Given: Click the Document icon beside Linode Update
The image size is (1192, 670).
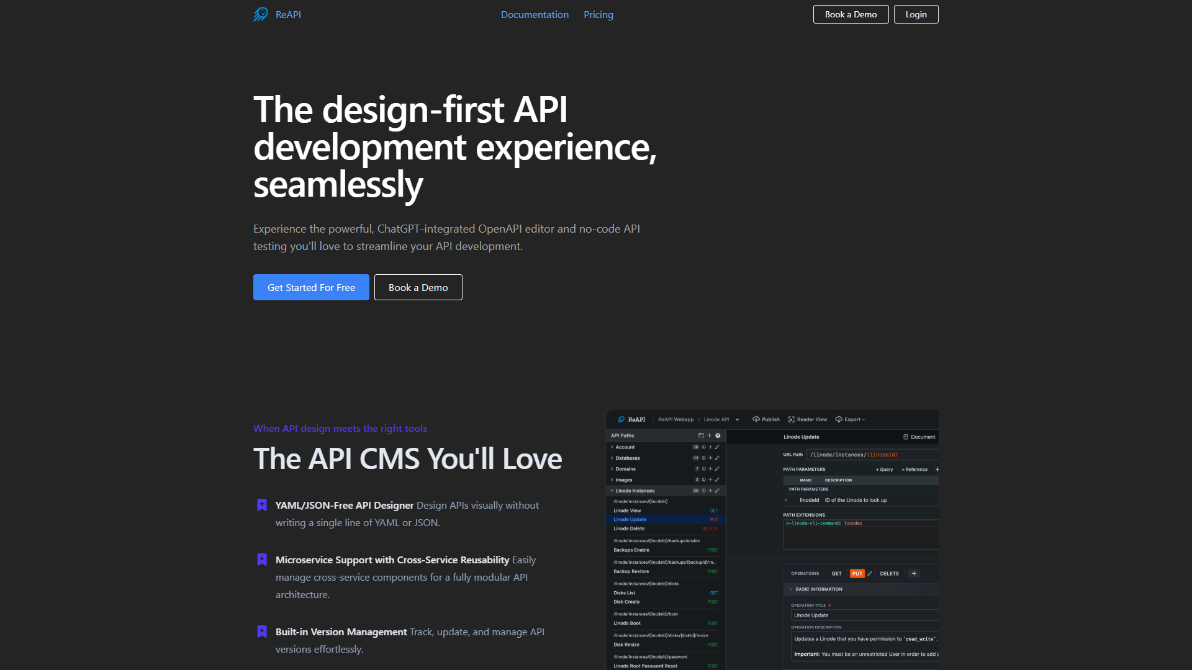Looking at the screenshot, I should [x=906, y=437].
